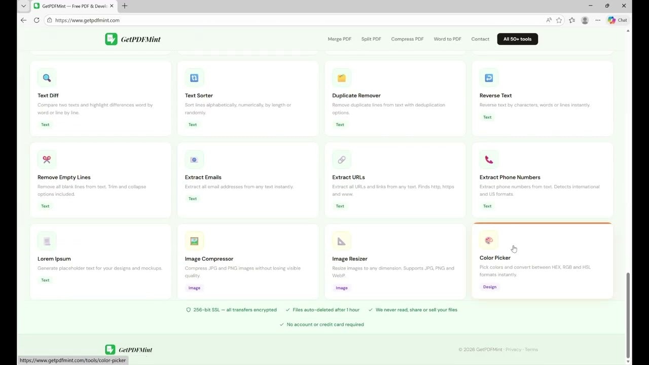Click the Duplicate Remover folder icon

tap(342, 78)
